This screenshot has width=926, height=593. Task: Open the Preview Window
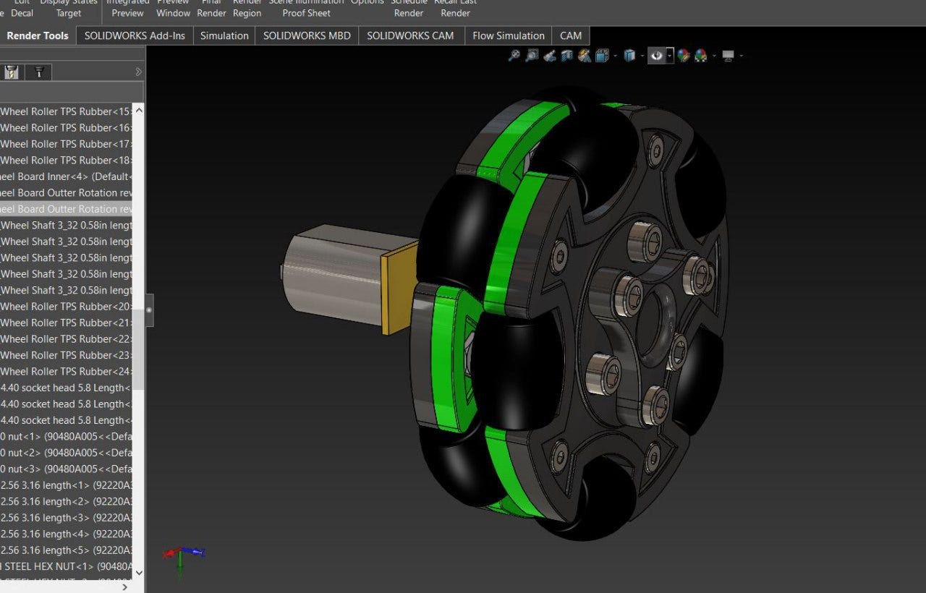[x=174, y=7]
